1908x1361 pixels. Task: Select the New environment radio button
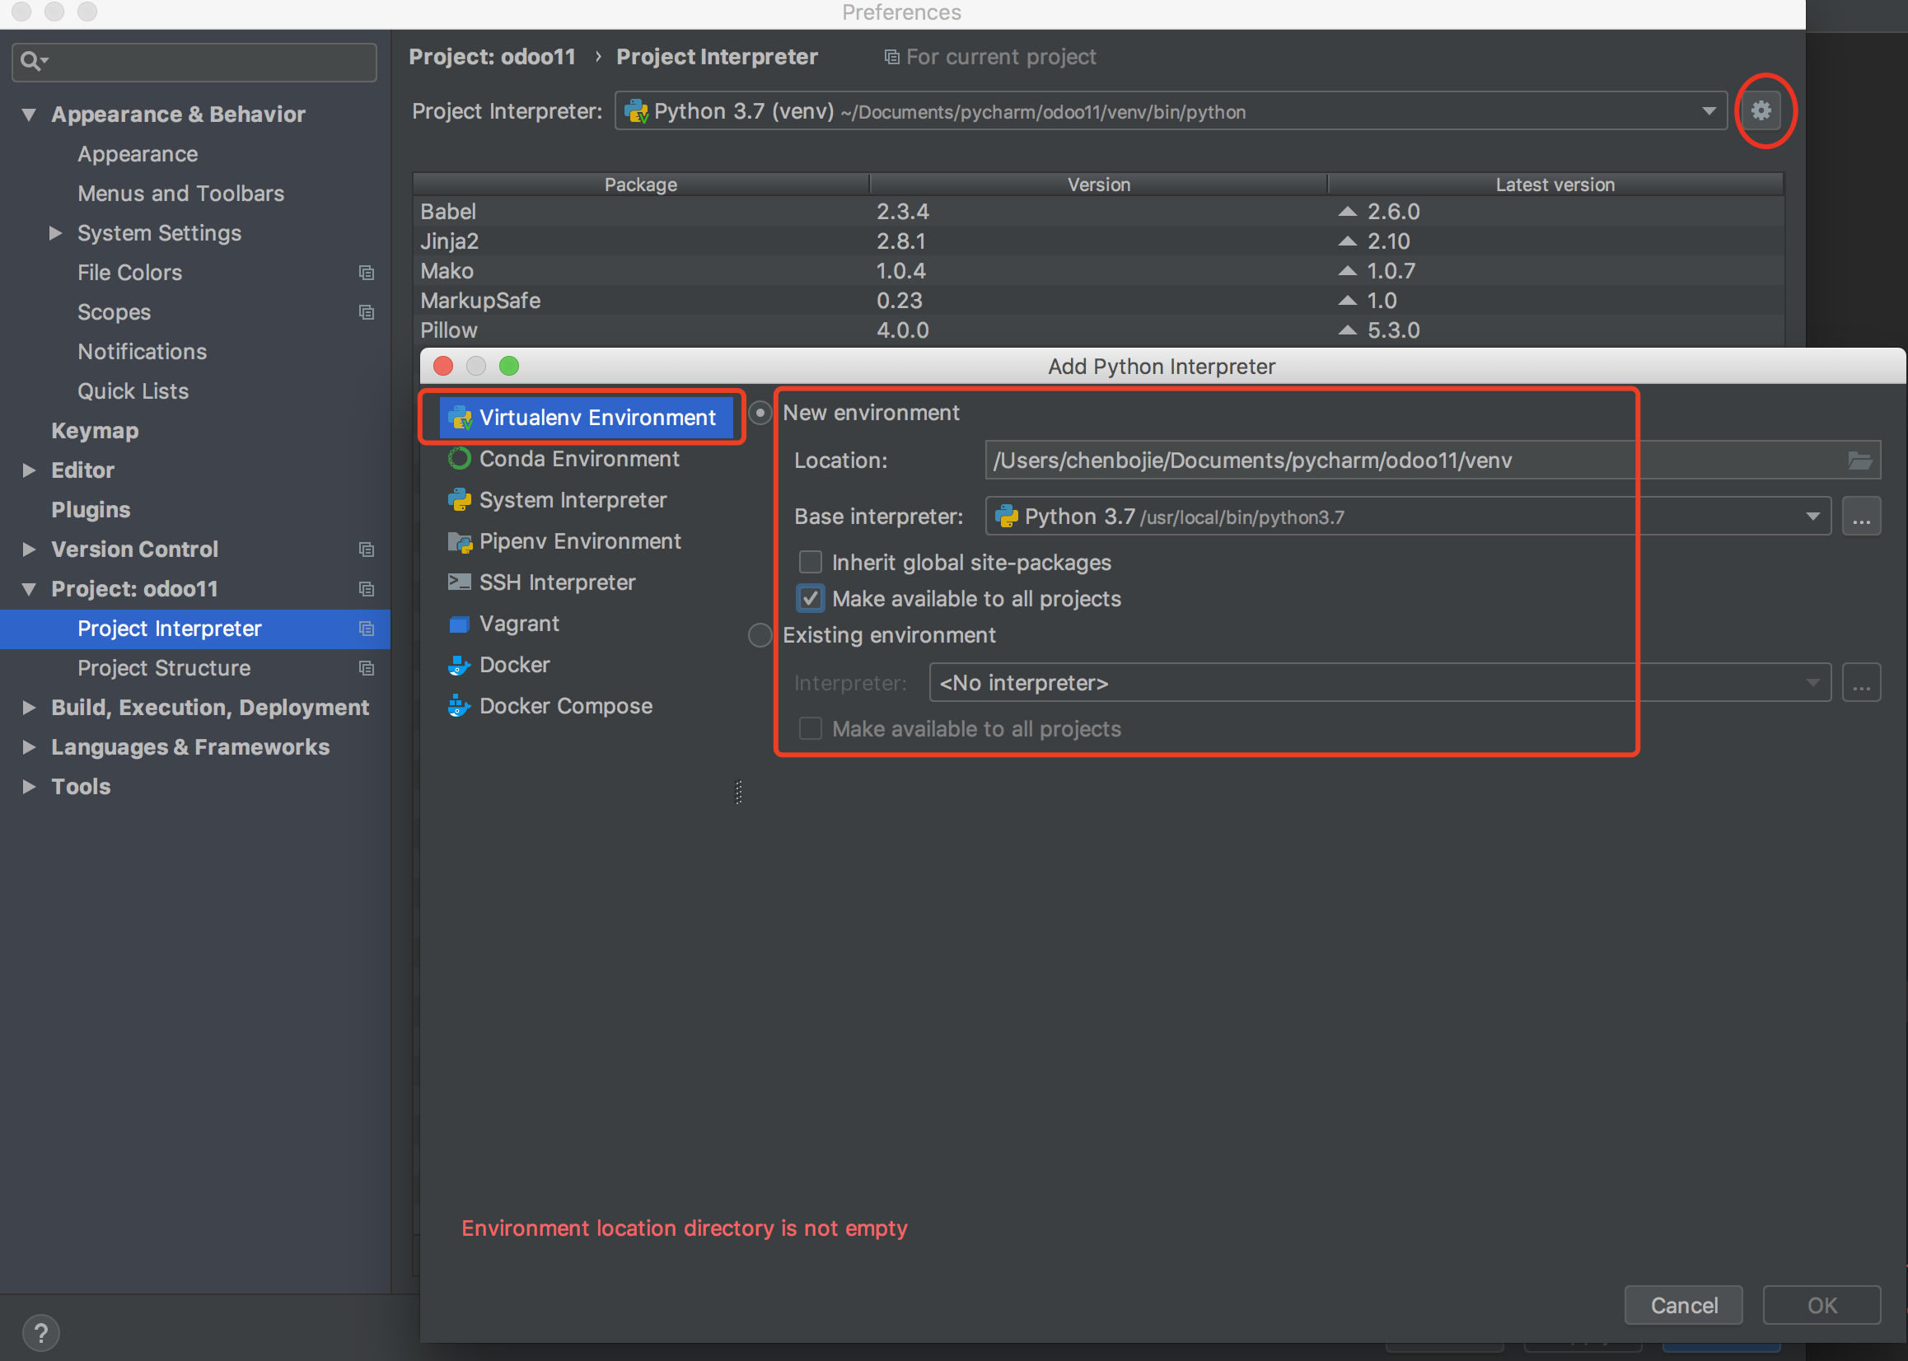(x=760, y=414)
